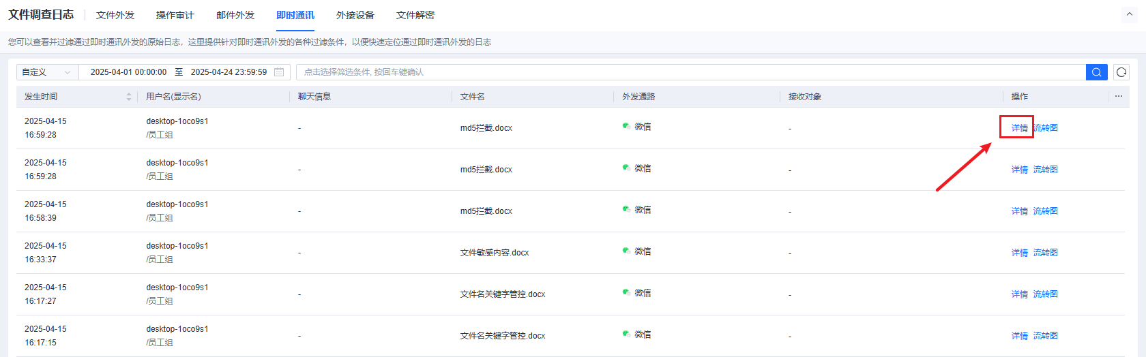Open 详情 for the first md5拦截.docx row
This screenshot has width=1146, height=357.
(1019, 128)
